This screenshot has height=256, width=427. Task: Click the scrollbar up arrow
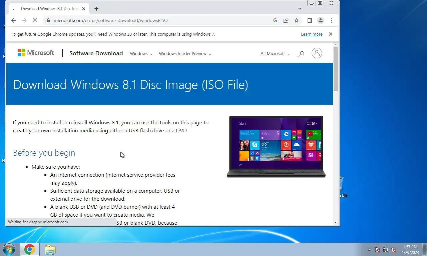(336, 44)
